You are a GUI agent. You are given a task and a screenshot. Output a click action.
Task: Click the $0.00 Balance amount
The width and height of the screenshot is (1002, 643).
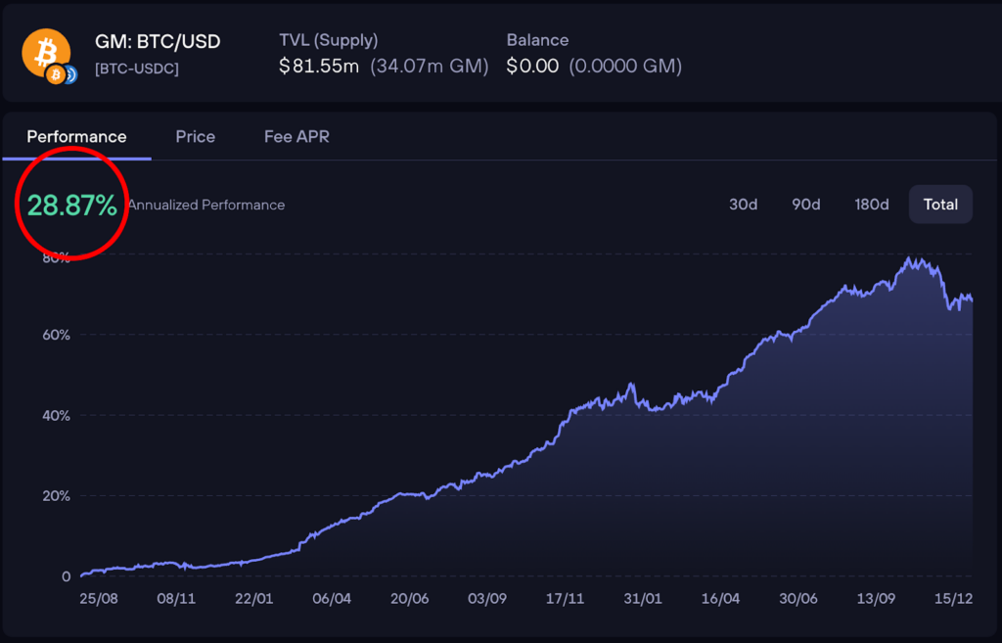pos(532,67)
